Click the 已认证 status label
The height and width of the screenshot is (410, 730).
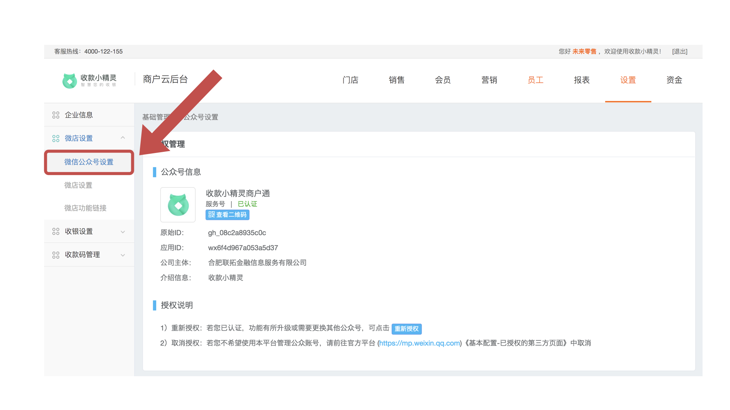coord(248,204)
